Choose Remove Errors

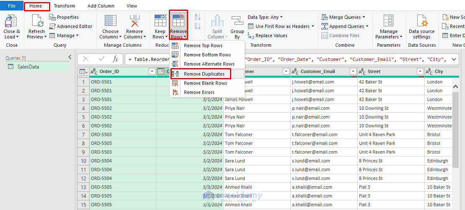point(207,92)
